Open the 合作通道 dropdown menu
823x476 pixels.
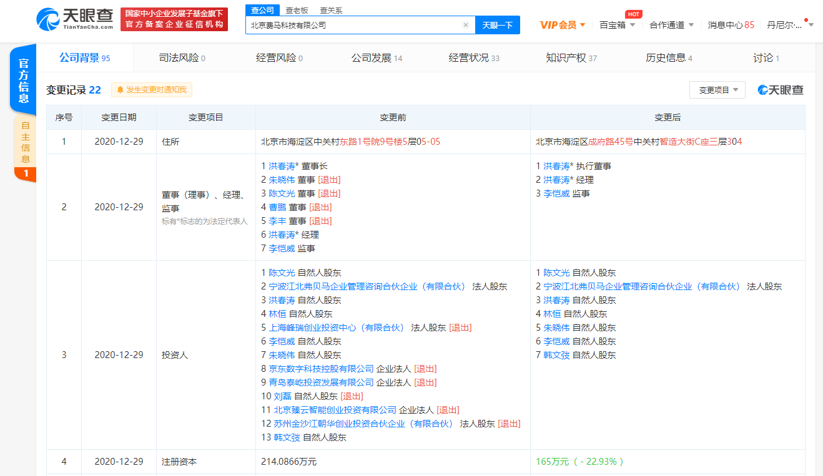click(x=671, y=25)
